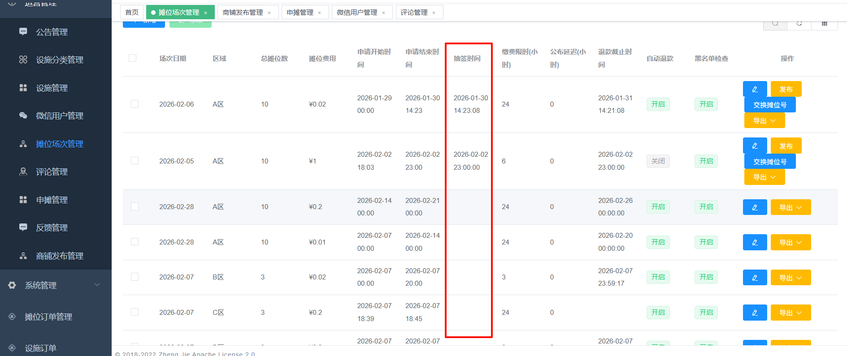Open 导出 dropdown in 2026-02-06 row
This screenshot has height=356, width=847.
pyautogui.click(x=764, y=120)
